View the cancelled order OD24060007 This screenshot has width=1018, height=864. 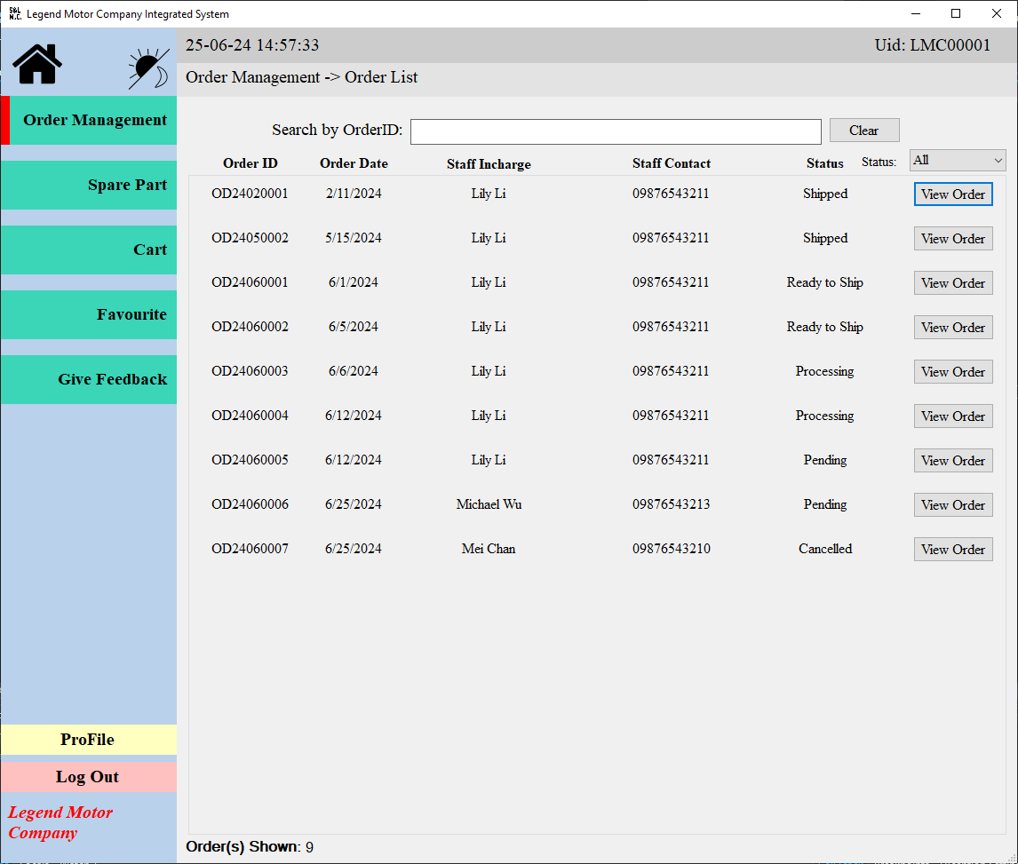point(952,550)
